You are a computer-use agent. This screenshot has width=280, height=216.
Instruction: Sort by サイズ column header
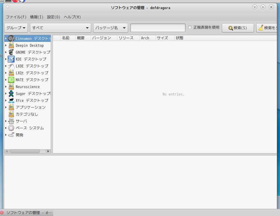click(x=165, y=38)
